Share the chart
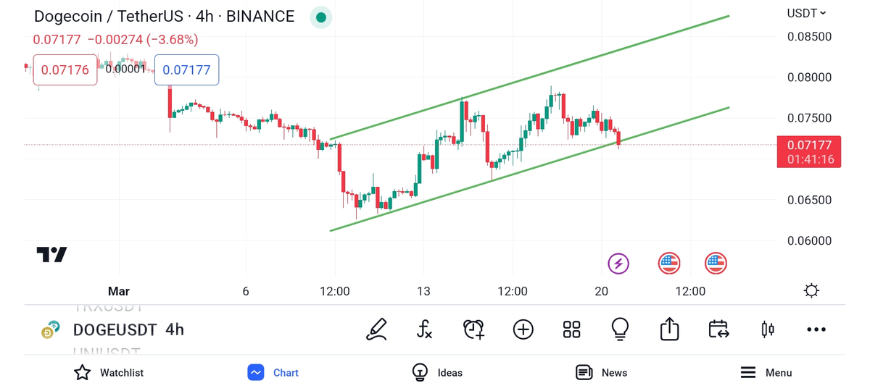870x391 pixels. (669, 329)
